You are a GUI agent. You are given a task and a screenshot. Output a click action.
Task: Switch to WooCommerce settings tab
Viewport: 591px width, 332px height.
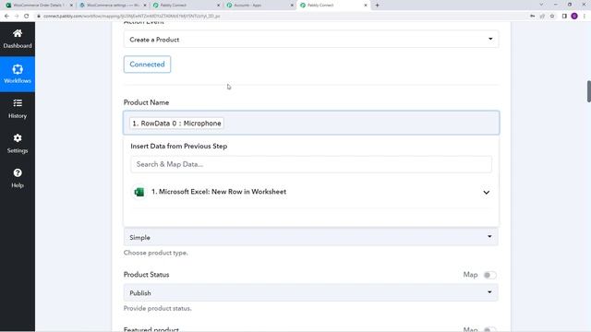(113, 6)
